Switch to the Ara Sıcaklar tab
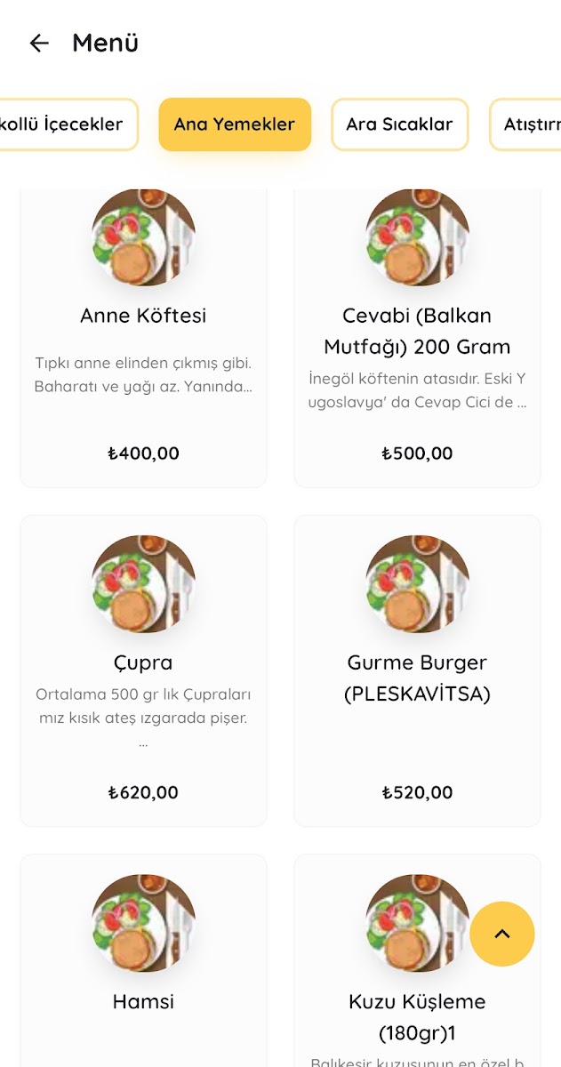This screenshot has width=561, height=1067. tap(399, 124)
